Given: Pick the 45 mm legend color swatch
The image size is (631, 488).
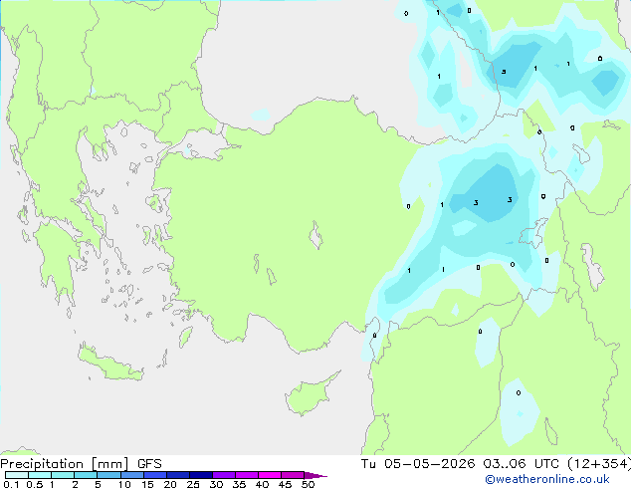Looking at the screenshot, I should 293,475.
